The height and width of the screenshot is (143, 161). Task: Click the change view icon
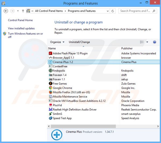142,42
